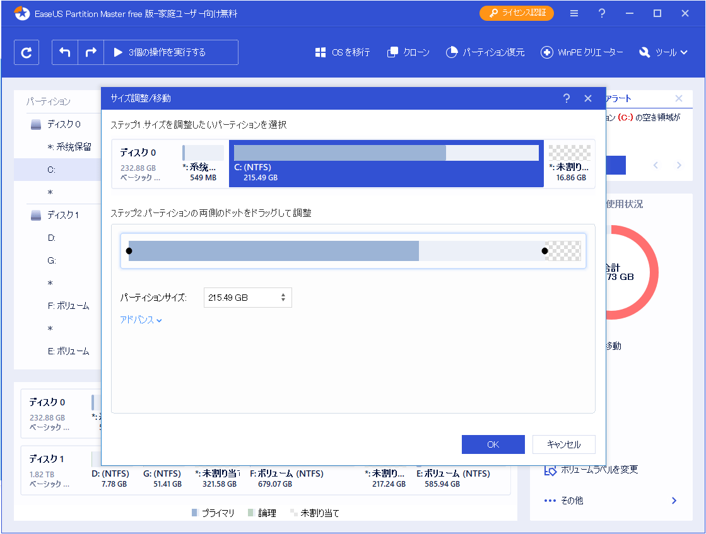Redo the pending operation

click(x=91, y=52)
